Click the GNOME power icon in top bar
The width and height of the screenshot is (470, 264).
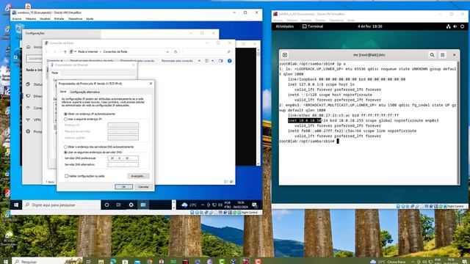pos(462,26)
